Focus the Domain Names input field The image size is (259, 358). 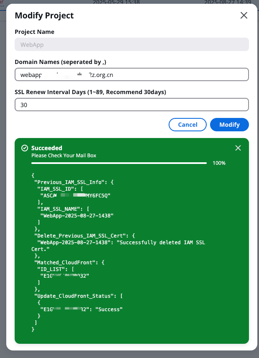132,75
